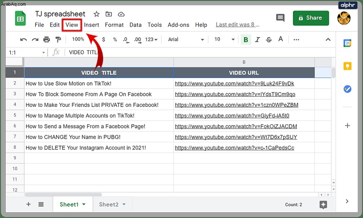Format as percent
This screenshot has height=218, width=363.
point(115,40)
